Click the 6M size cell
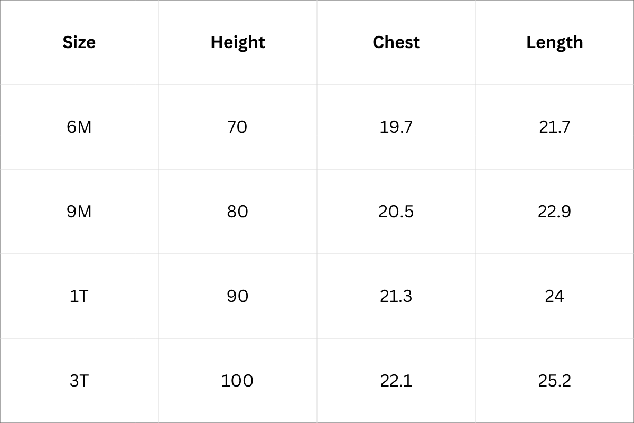 point(79,127)
